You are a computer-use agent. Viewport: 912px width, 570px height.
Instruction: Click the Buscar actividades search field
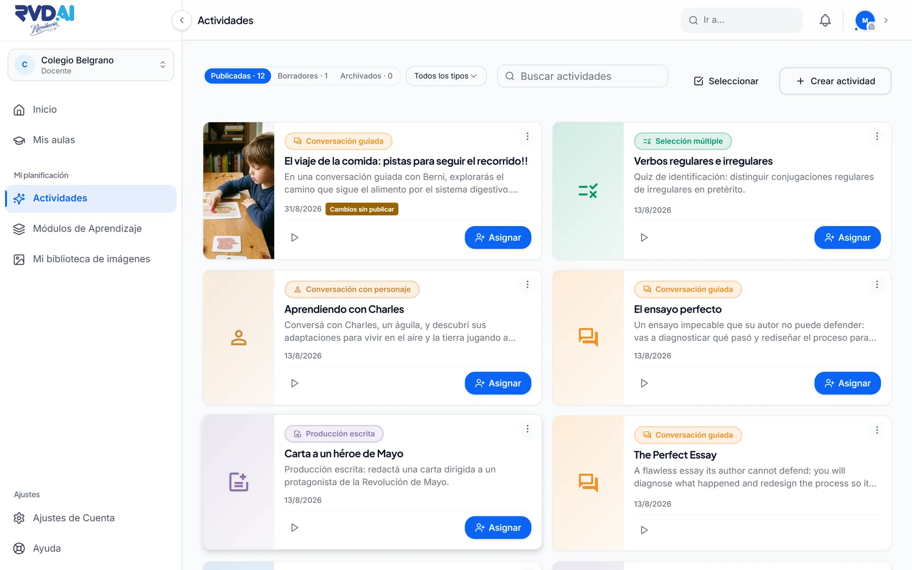[582, 76]
